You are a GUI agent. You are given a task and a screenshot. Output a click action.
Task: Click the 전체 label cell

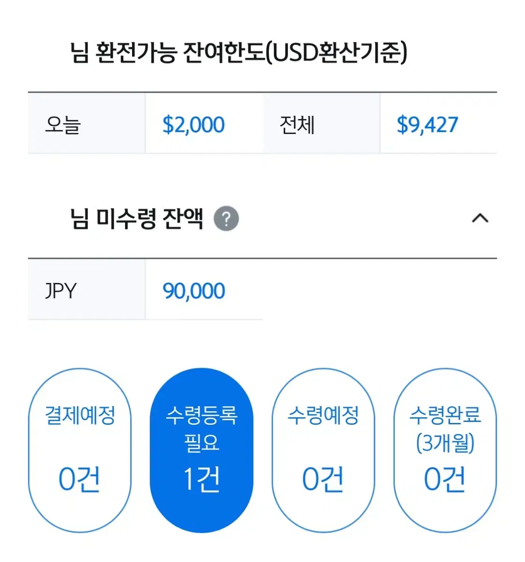[321, 123]
